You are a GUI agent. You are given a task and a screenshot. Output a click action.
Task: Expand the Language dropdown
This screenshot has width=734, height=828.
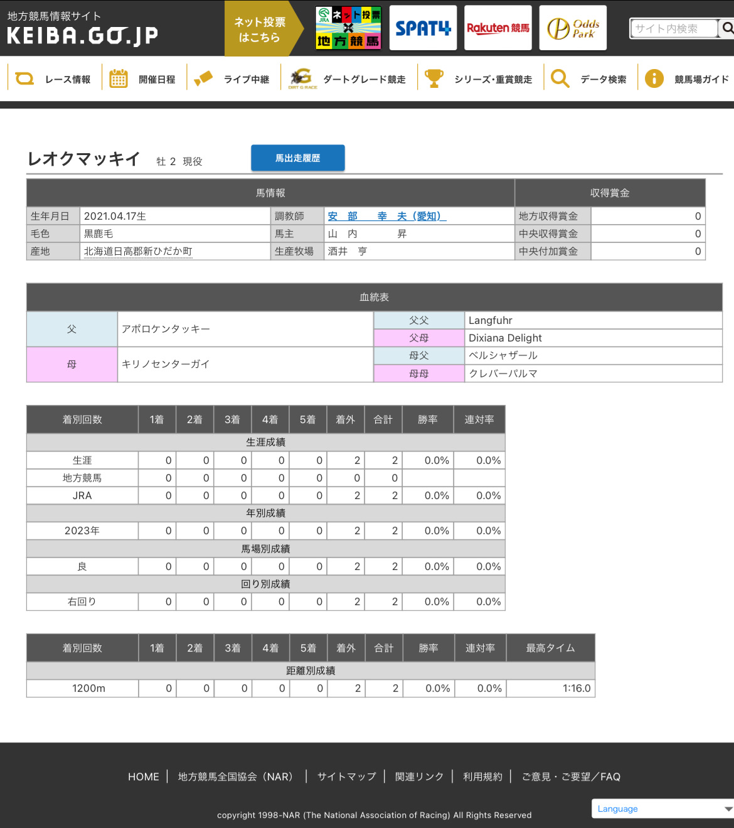point(662,809)
